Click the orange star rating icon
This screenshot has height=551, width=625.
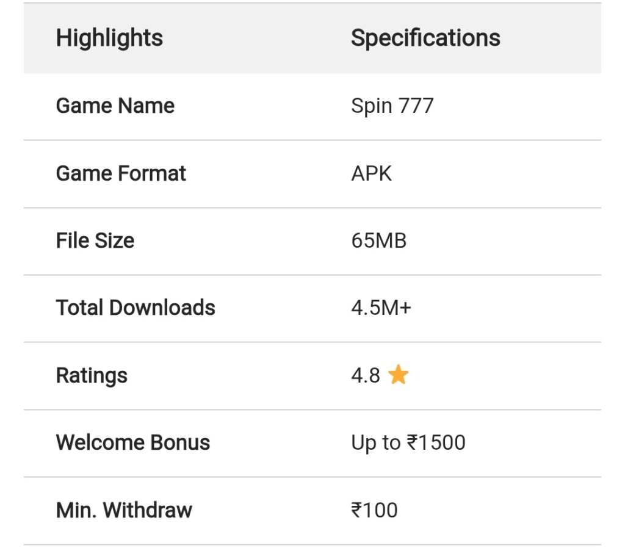(398, 375)
